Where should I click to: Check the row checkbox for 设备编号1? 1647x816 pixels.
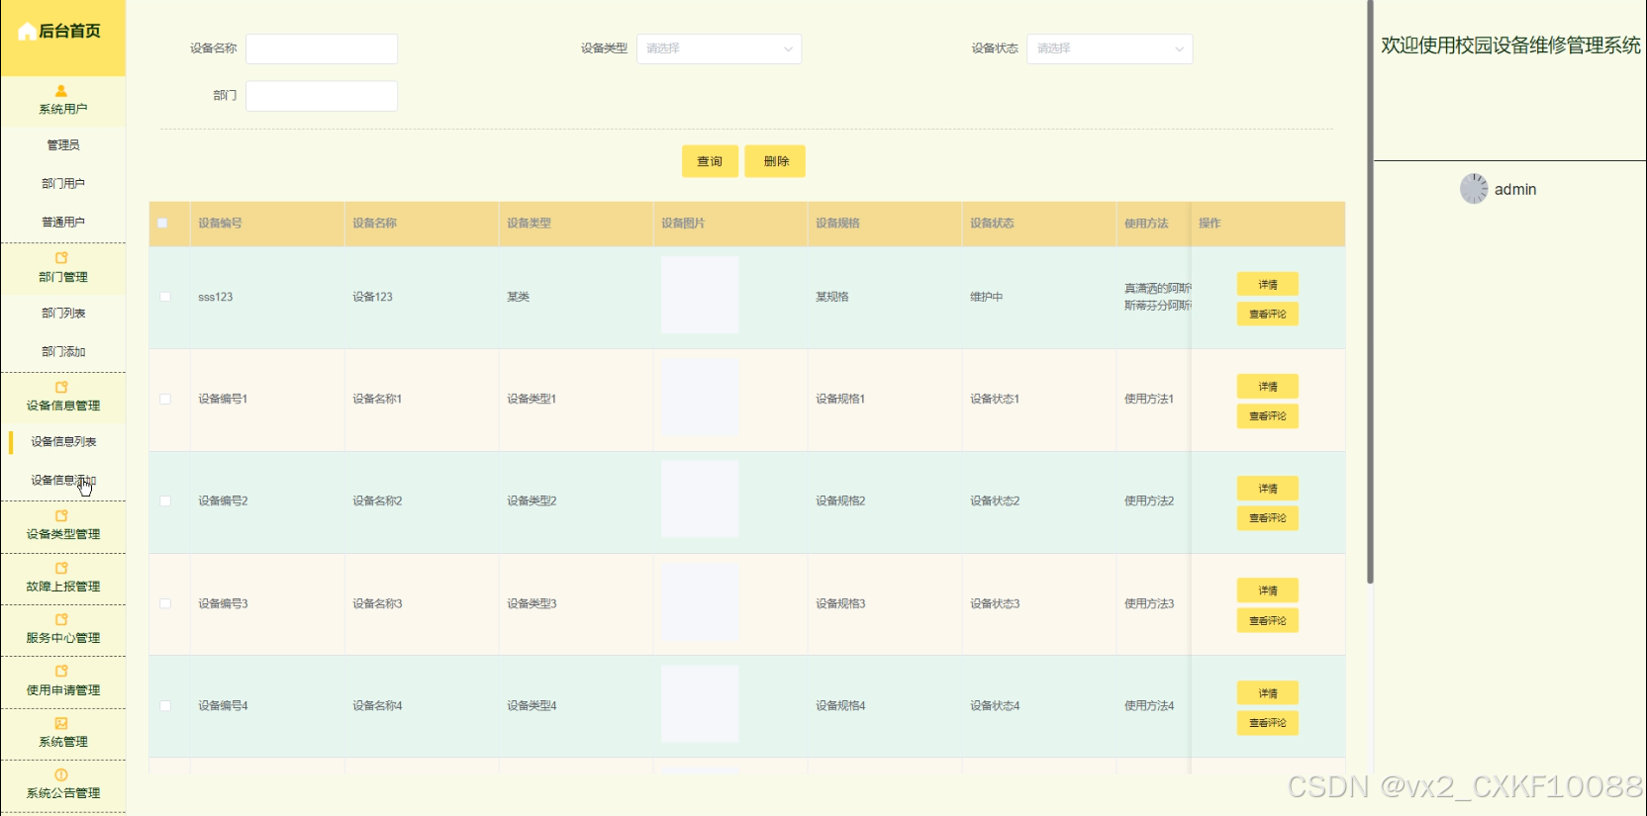coord(165,400)
